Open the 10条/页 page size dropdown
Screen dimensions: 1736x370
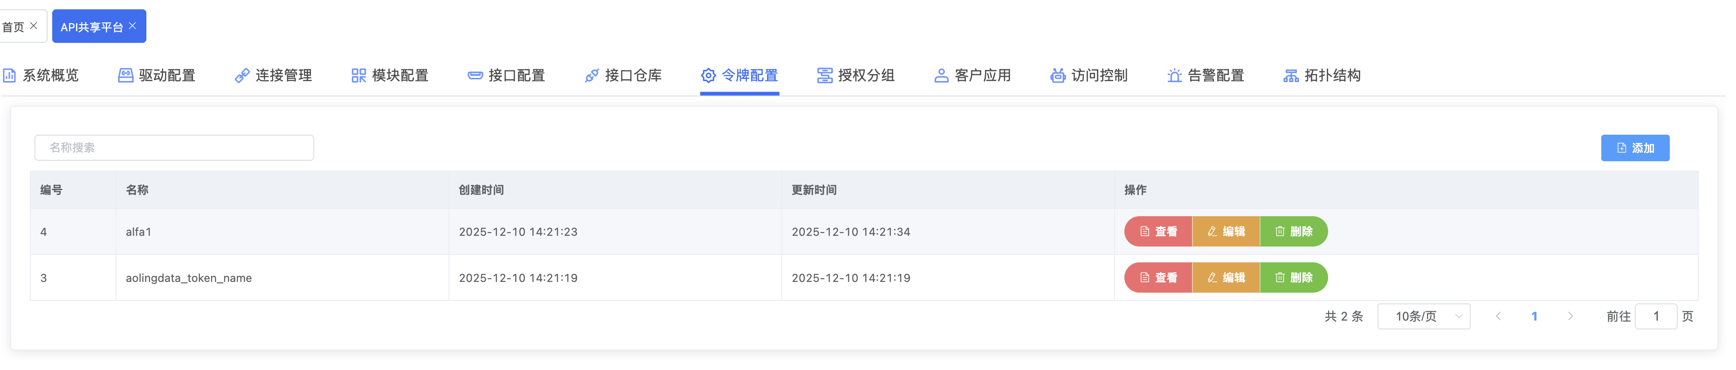click(1423, 317)
